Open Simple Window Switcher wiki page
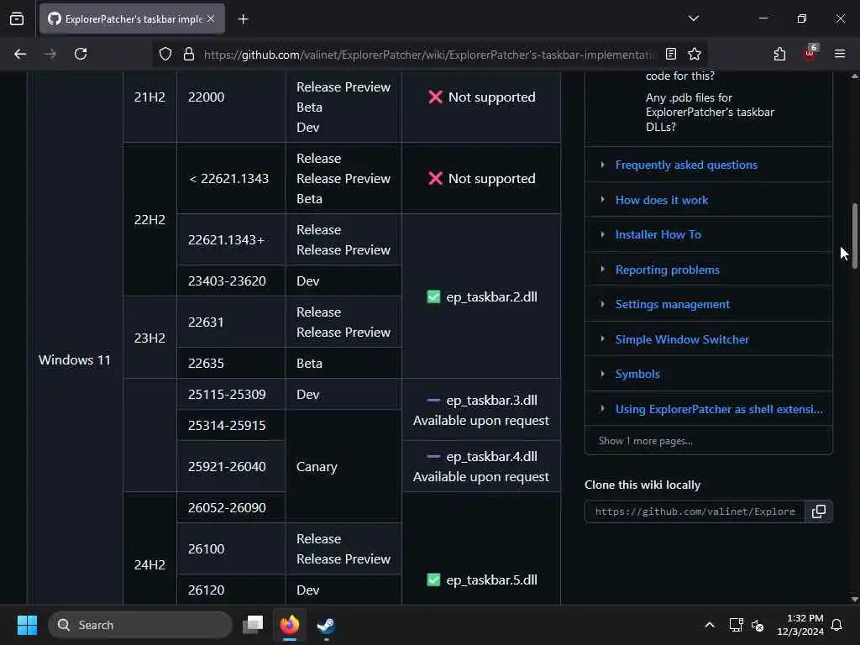 point(682,339)
